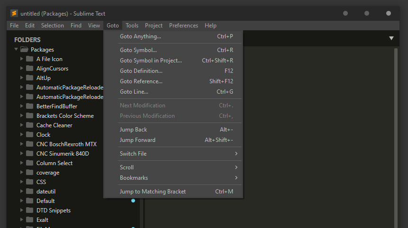
Task: Open the File menu
Action: pyautogui.click(x=14, y=26)
